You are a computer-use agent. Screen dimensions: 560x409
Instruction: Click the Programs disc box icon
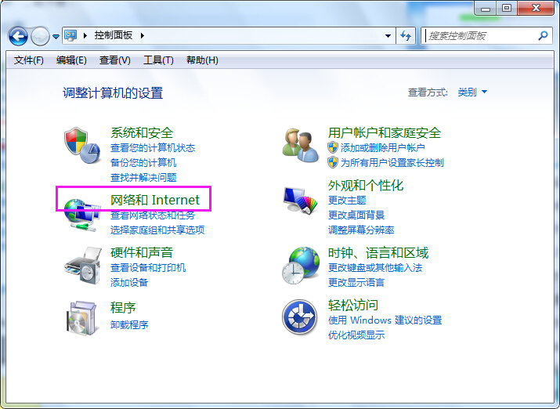pos(82,318)
